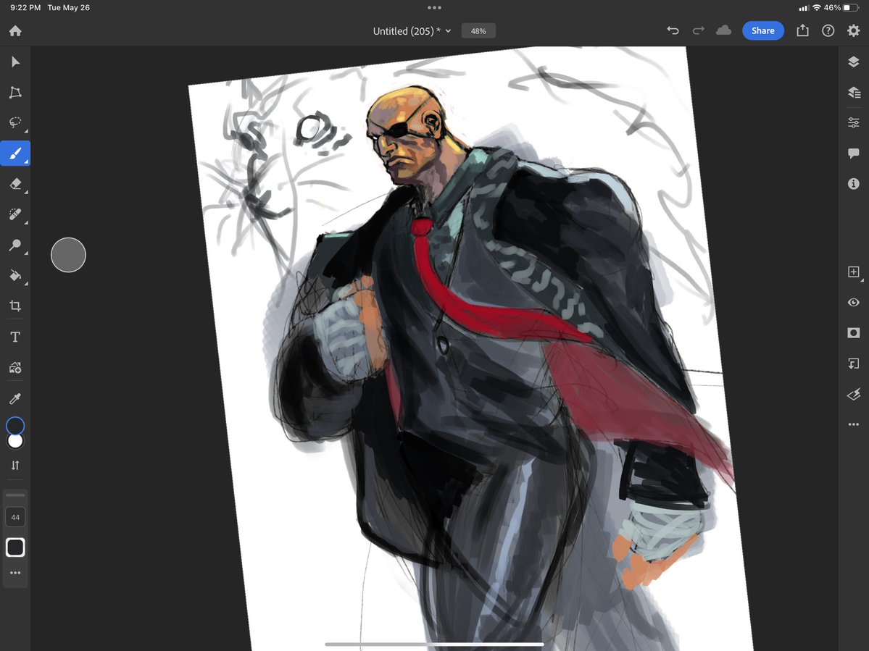Viewport: 869px width, 651px height.
Task: Adjust the brush size value 44
Action: point(15,518)
